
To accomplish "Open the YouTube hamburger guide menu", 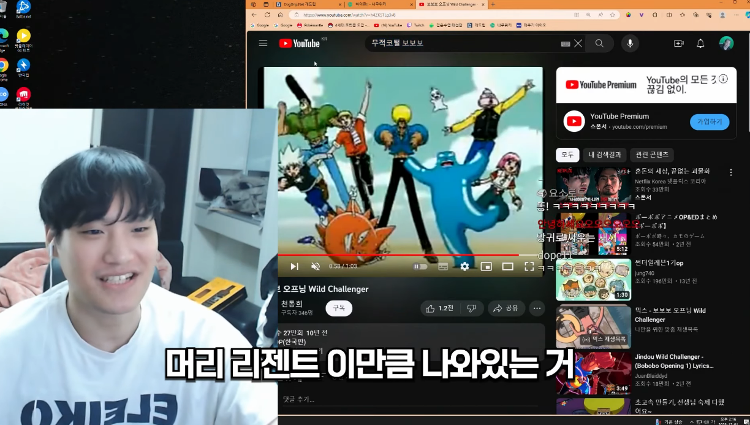I will [x=263, y=43].
